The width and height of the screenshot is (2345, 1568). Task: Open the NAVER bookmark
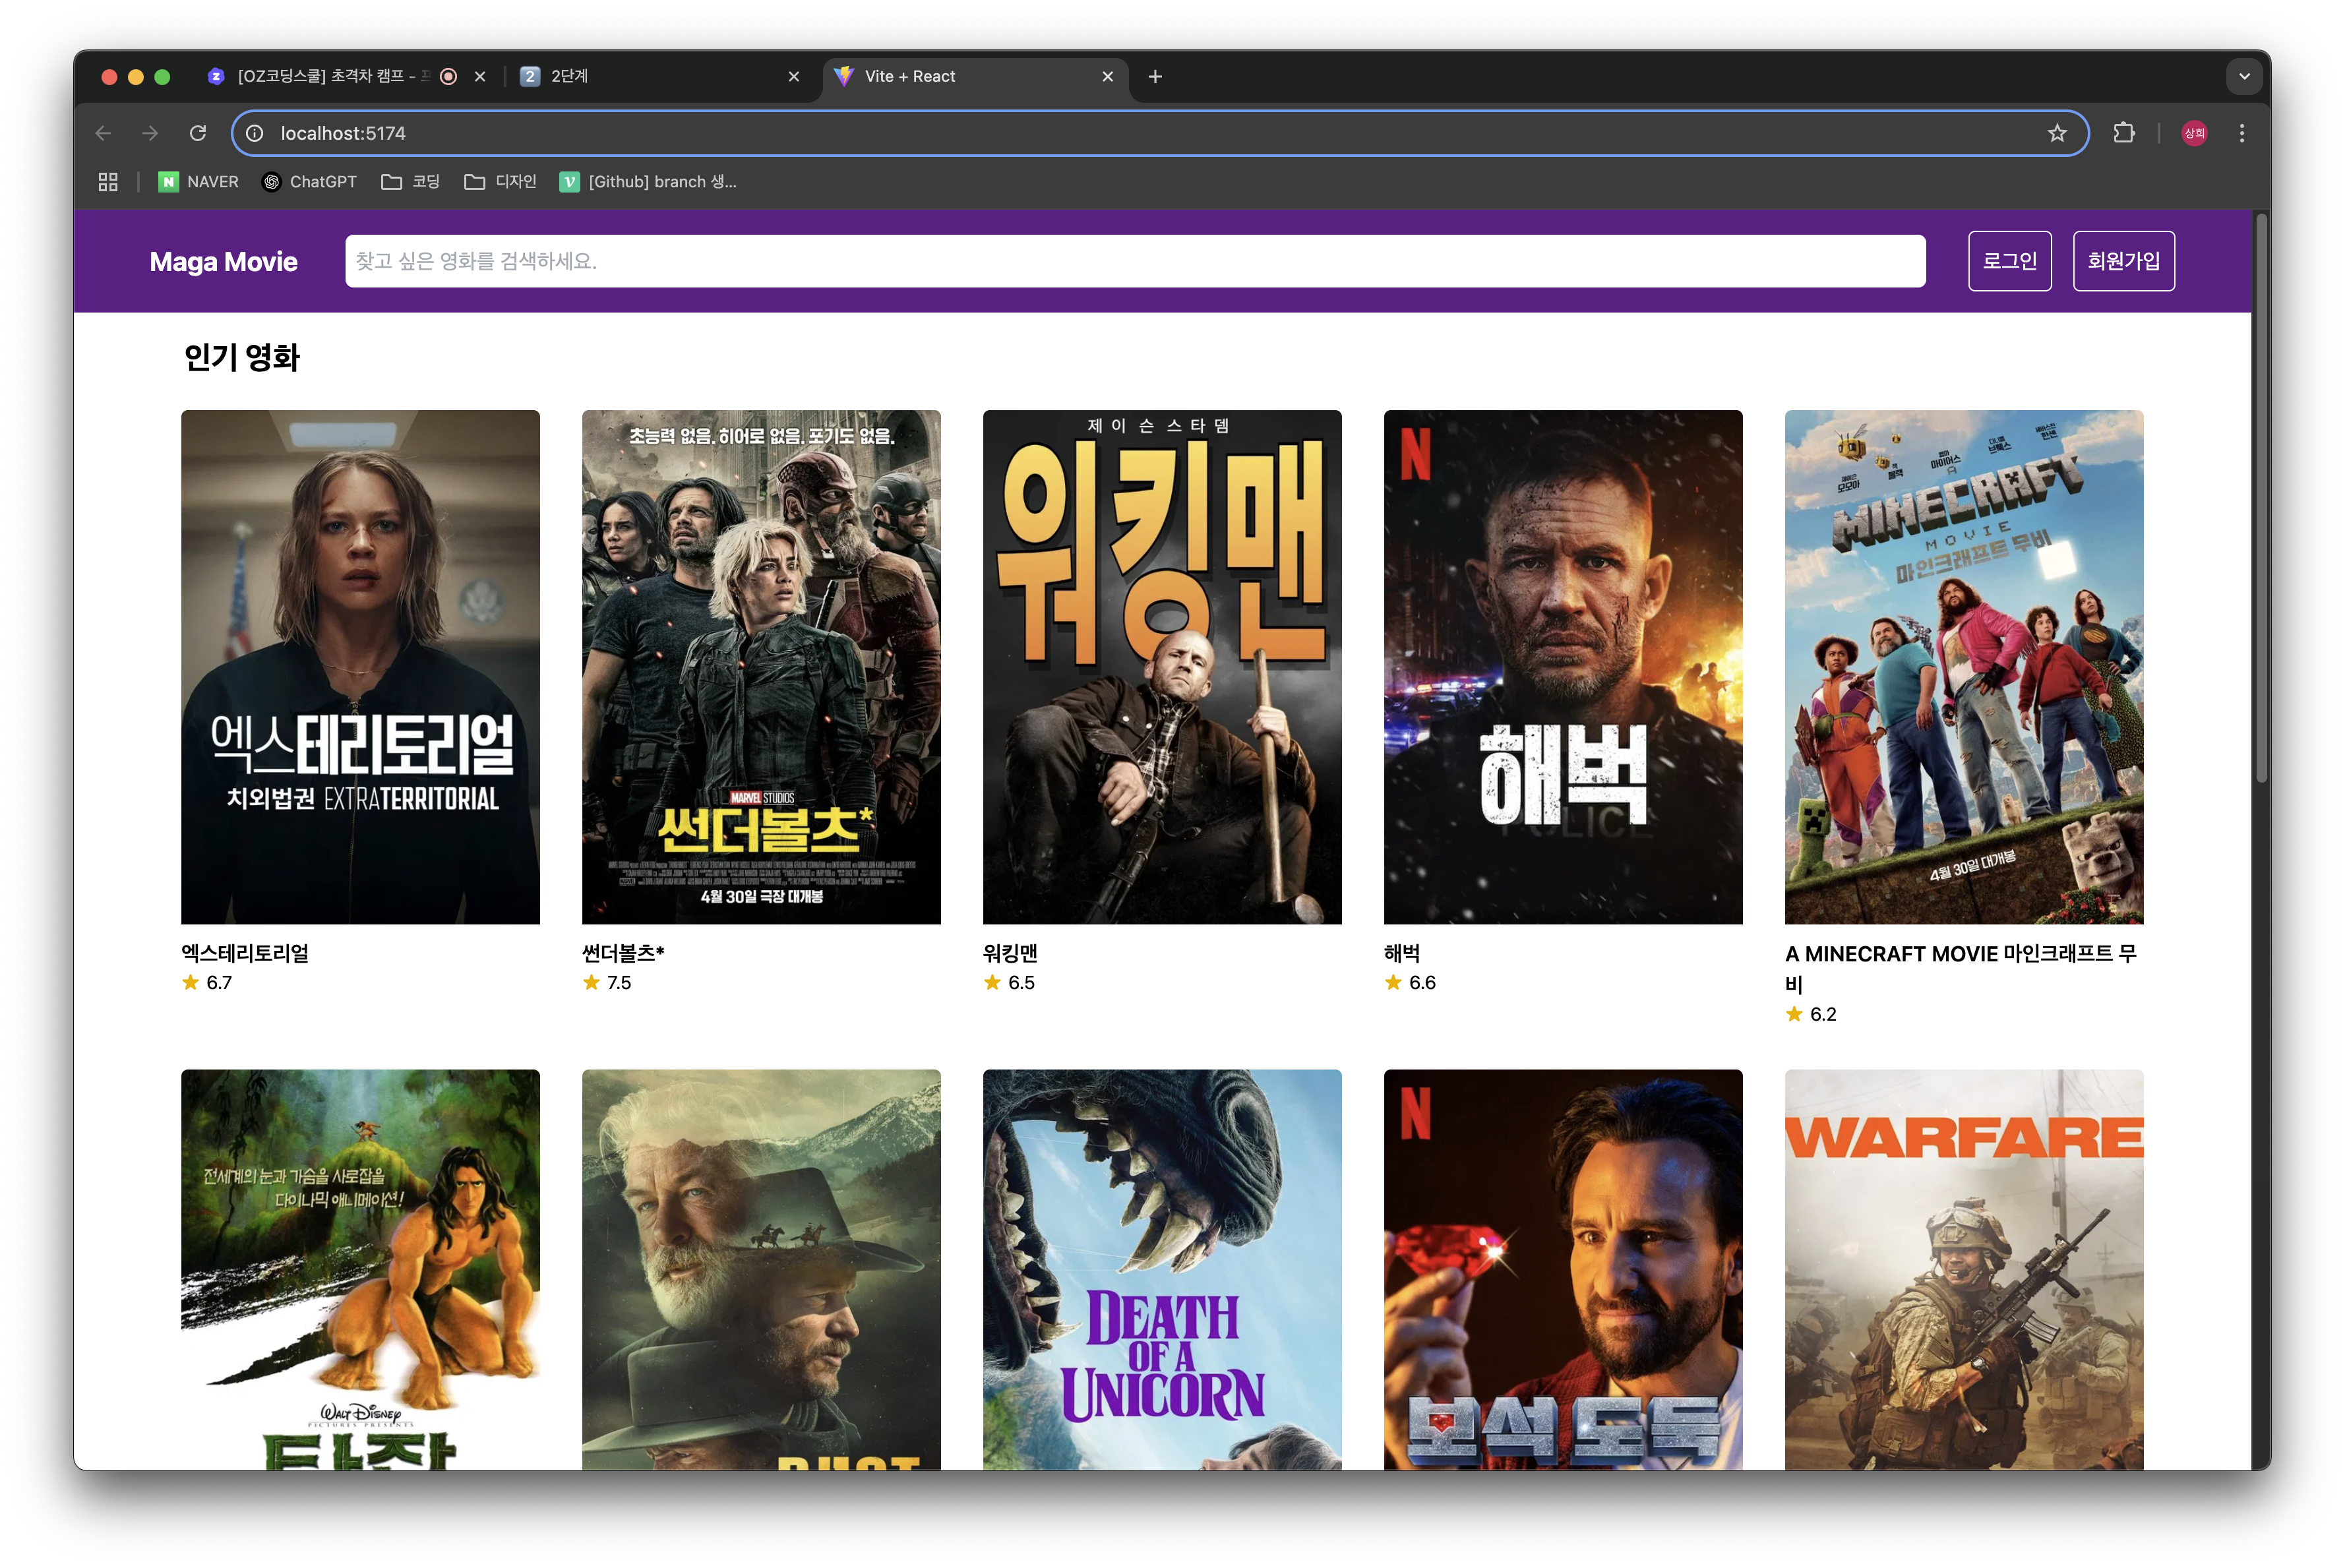pos(199,181)
